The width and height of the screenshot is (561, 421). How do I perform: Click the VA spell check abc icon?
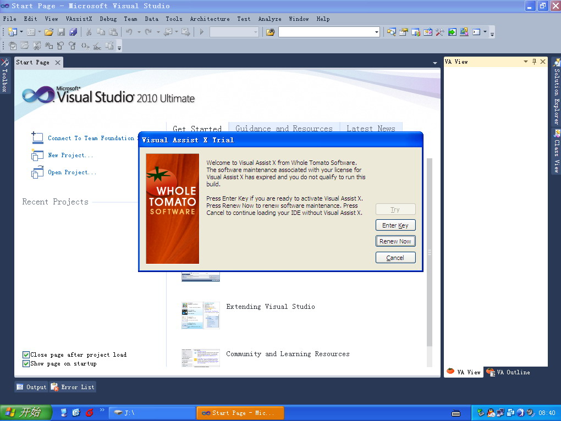tap(97, 46)
